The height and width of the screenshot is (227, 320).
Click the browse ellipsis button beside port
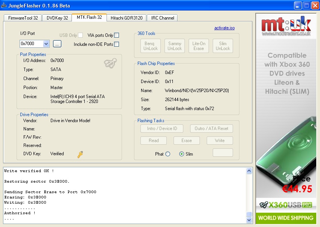point(57,44)
